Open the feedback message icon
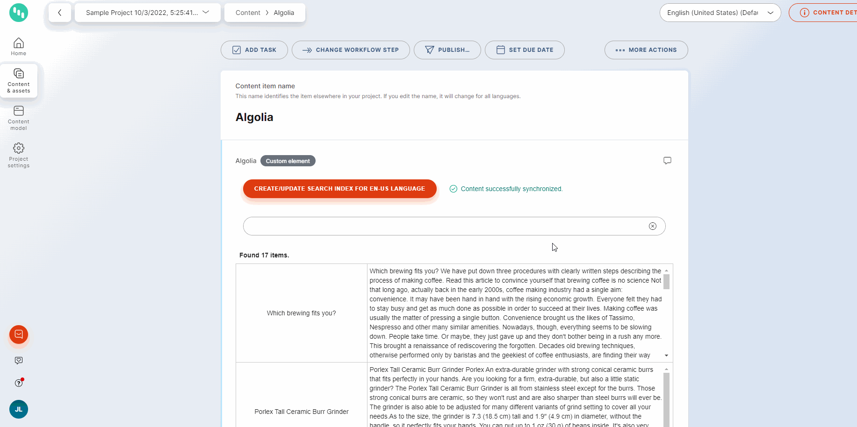857x427 pixels. point(19,361)
